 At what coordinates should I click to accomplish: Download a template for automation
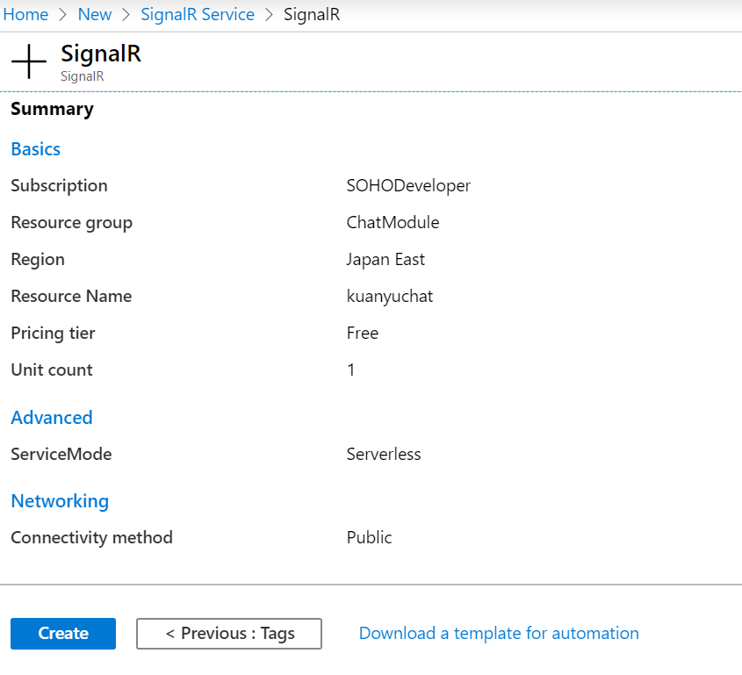pyautogui.click(x=499, y=634)
